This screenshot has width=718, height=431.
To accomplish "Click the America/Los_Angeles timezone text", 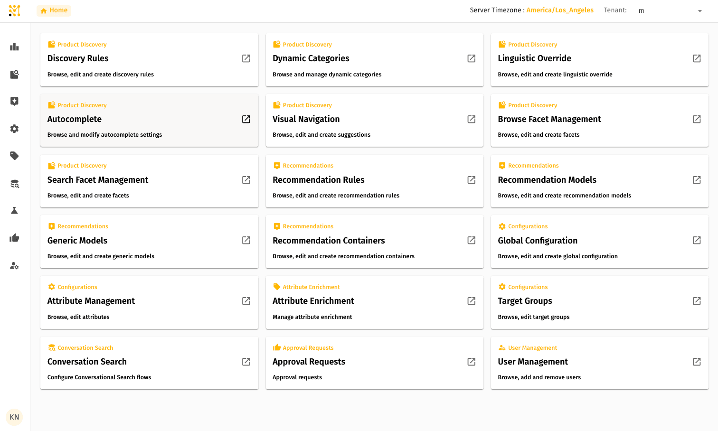I will pyautogui.click(x=560, y=10).
